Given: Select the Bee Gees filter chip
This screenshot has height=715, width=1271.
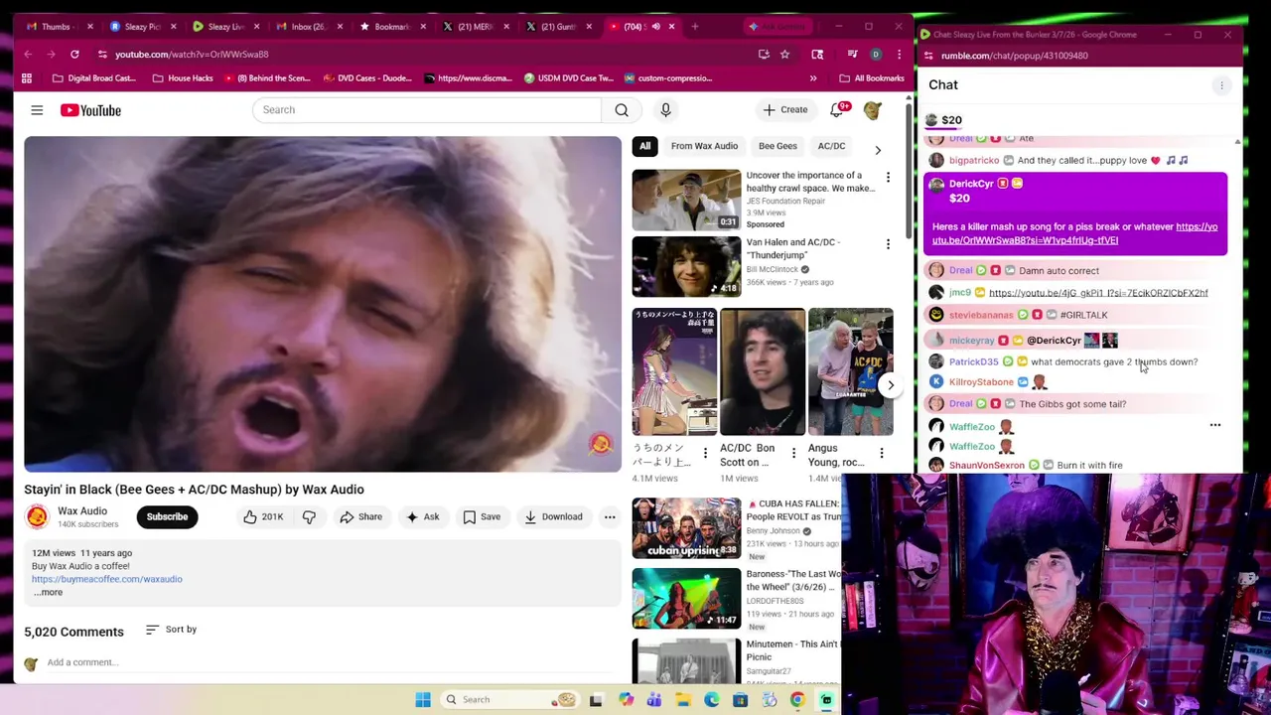Looking at the screenshot, I should (777, 146).
